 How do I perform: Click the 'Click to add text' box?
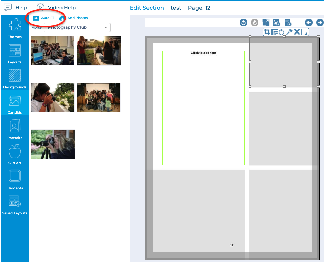pyautogui.click(x=203, y=53)
